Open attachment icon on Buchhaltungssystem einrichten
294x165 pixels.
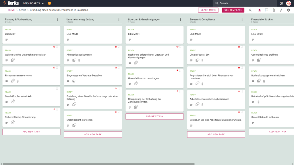click(x=264, y=81)
